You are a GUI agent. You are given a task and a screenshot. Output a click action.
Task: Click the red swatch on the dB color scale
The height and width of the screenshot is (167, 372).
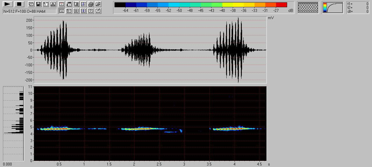[281, 5]
